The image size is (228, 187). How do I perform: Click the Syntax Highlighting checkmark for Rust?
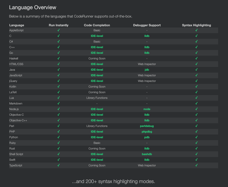(196, 148)
